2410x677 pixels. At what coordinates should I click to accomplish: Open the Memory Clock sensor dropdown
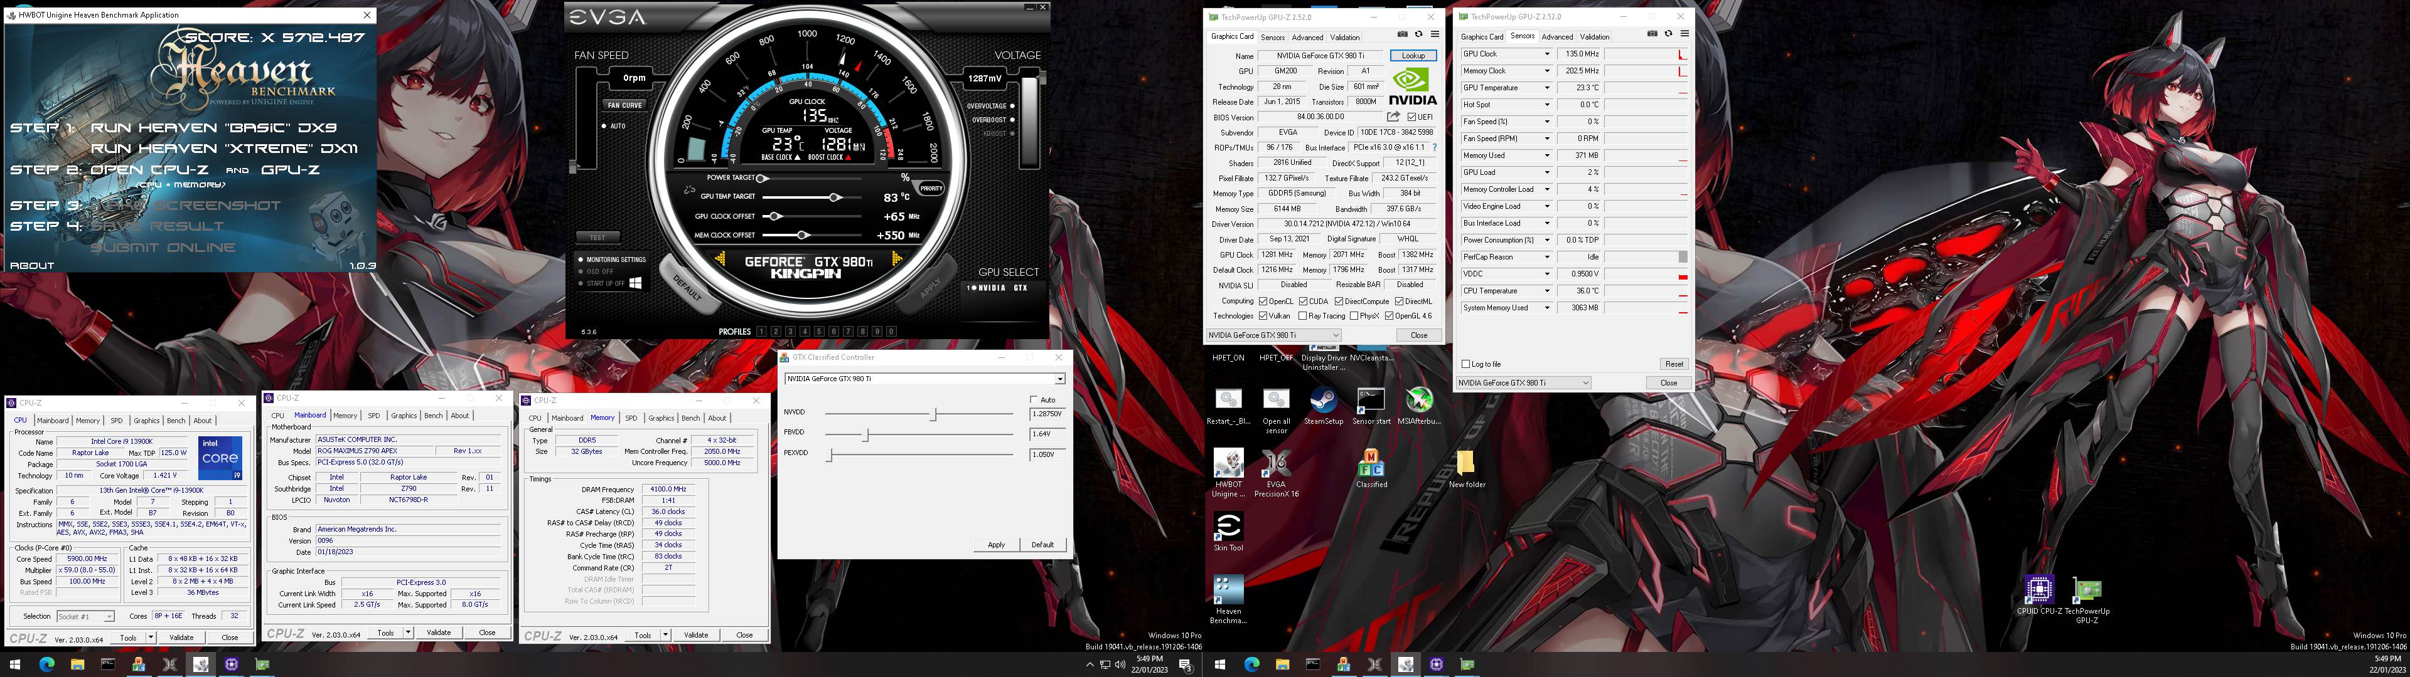(x=1546, y=71)
